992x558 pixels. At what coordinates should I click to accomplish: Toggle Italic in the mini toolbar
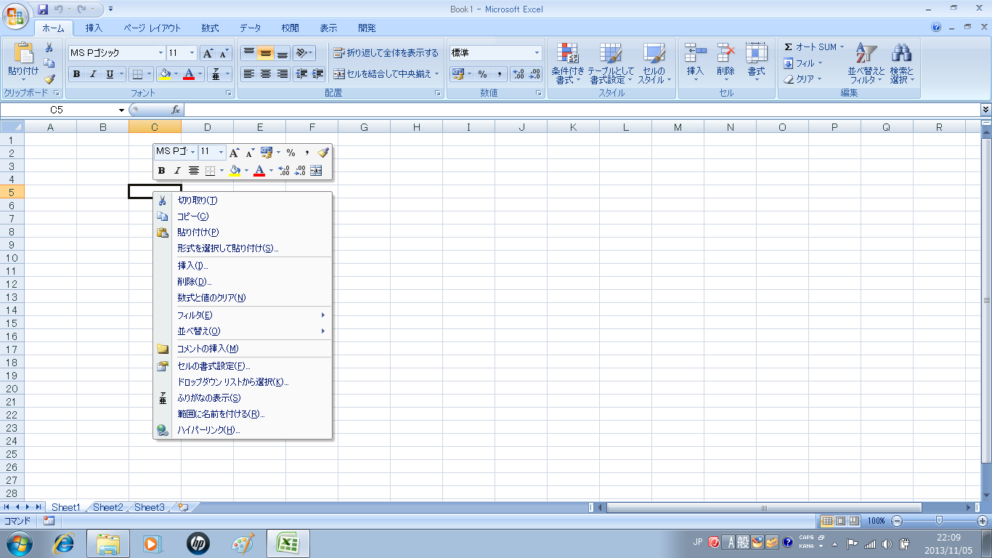[176, 171]
